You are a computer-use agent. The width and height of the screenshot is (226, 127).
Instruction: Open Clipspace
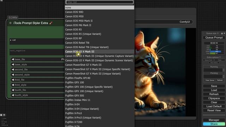(214, 98)
